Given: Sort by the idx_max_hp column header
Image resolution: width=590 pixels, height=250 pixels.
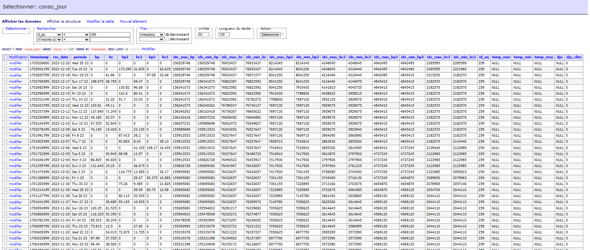Looking at the screenshot, I should tap(184, 57).
